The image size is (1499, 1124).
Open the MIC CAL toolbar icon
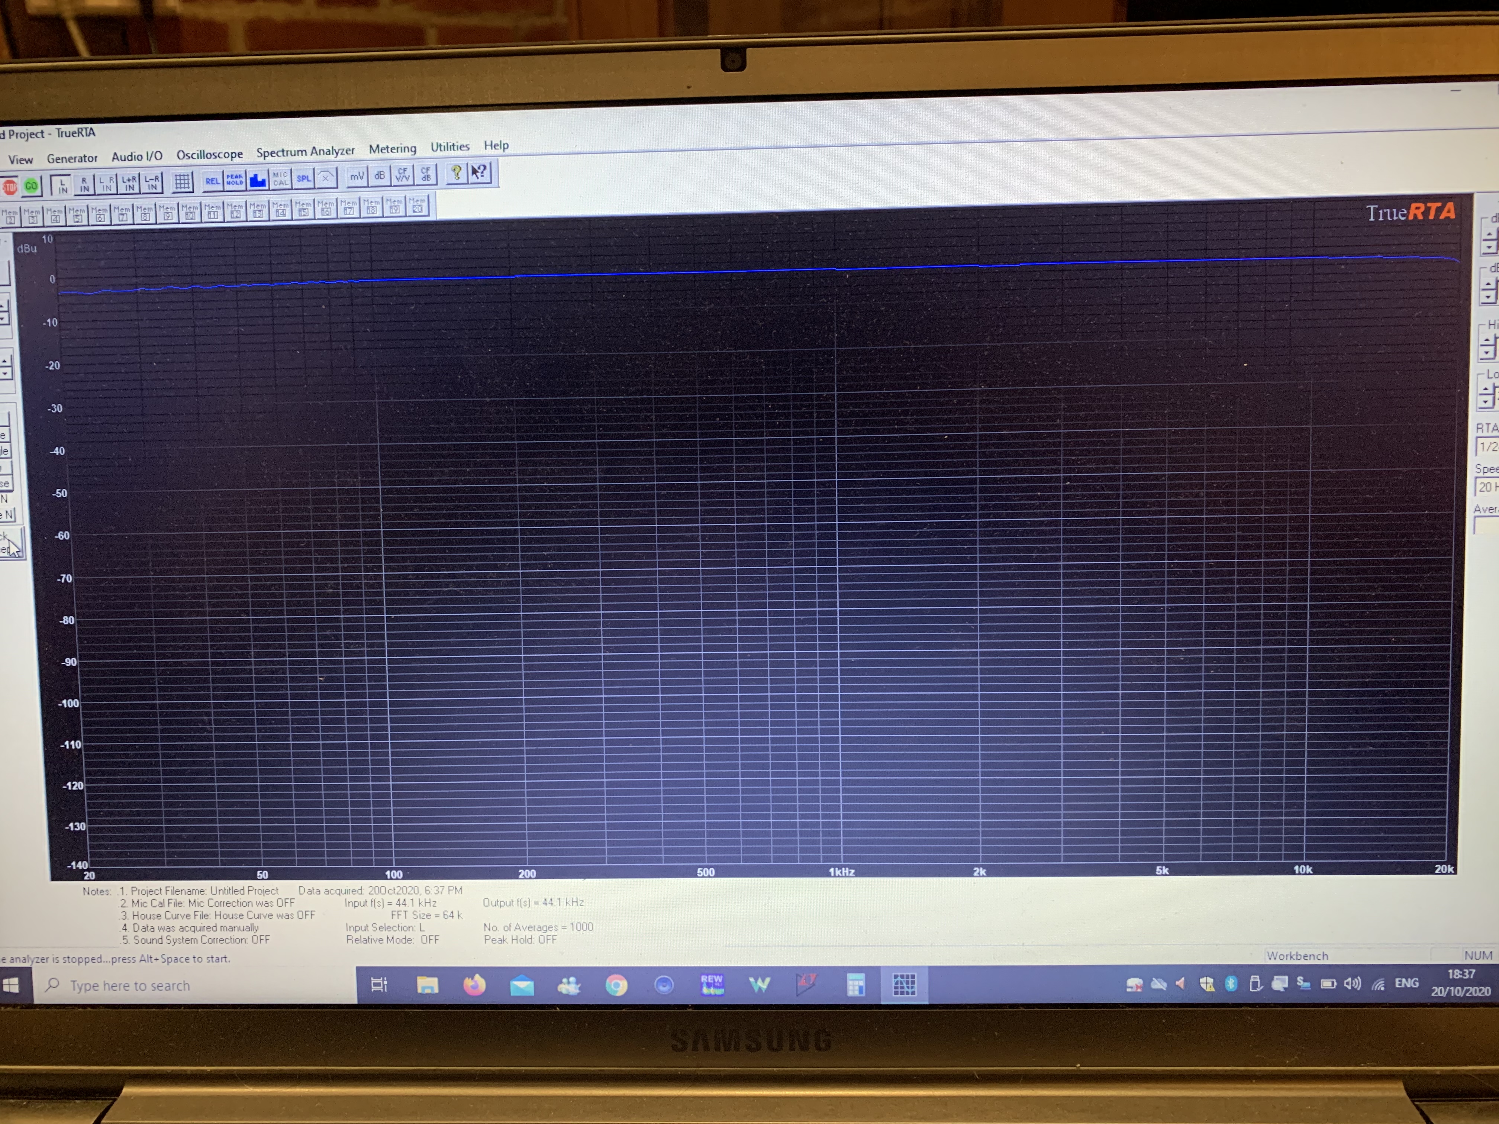(x=281, y=179)
